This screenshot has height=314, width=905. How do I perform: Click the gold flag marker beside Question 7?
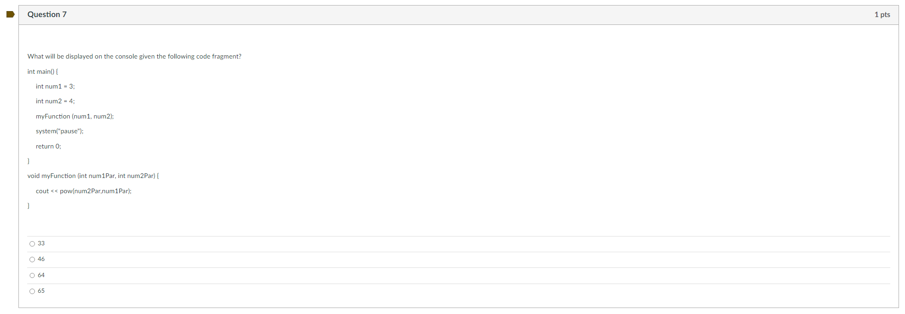[10, 14]
